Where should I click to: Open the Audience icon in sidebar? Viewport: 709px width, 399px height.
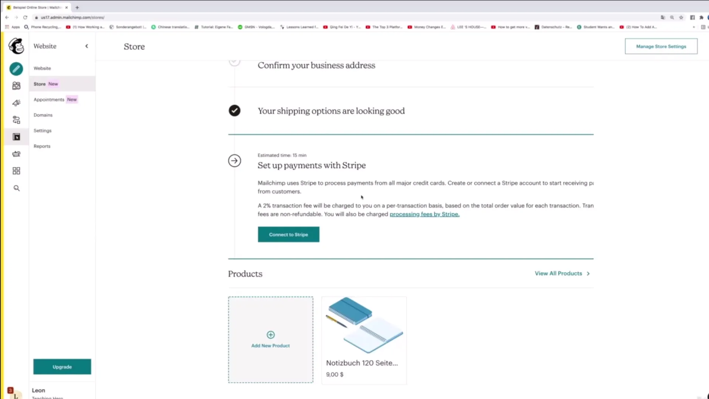pos(16,86)
